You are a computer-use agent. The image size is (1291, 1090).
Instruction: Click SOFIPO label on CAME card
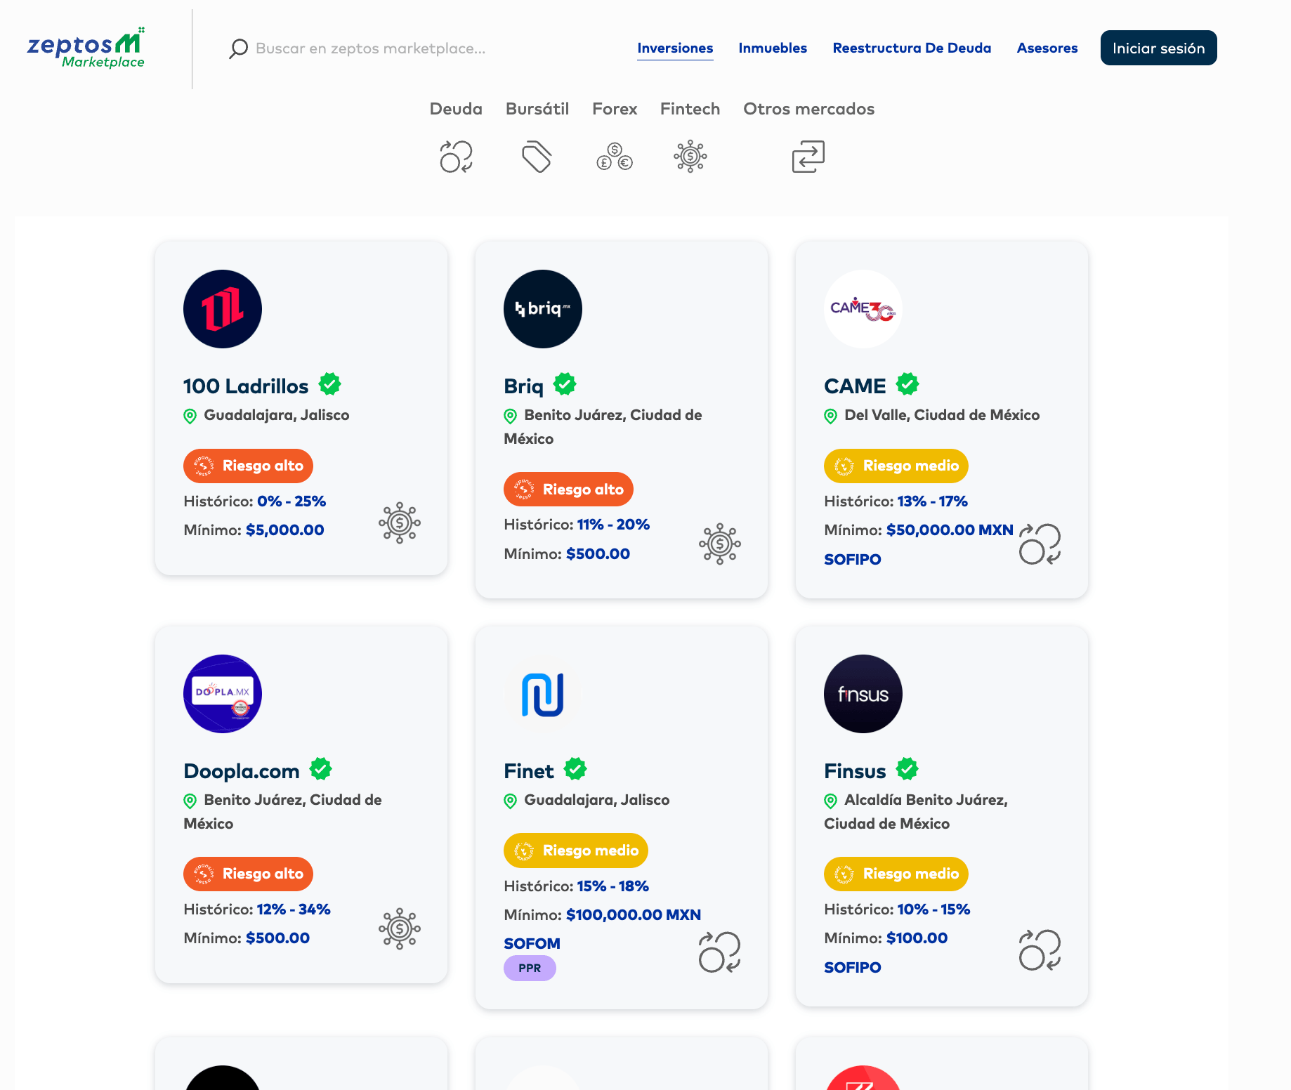click(853, 559)
